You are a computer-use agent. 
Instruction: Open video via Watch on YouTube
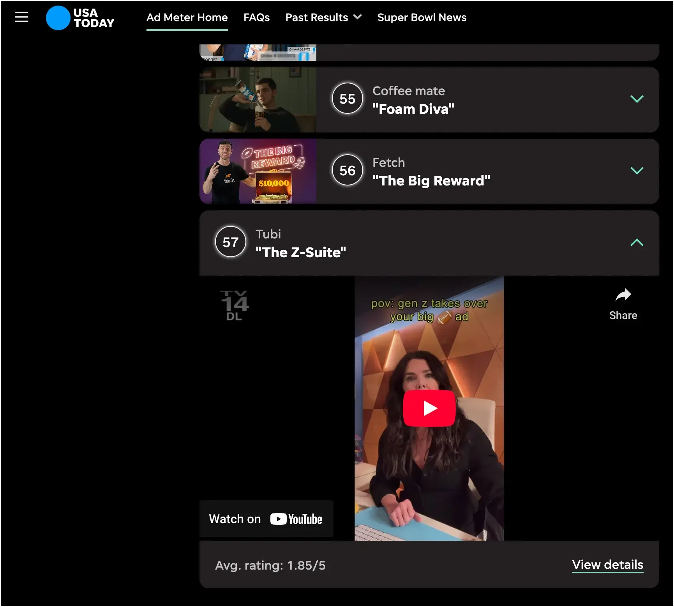[x=266, y=519]
